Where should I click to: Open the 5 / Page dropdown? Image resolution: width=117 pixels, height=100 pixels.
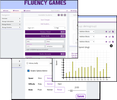59,28
